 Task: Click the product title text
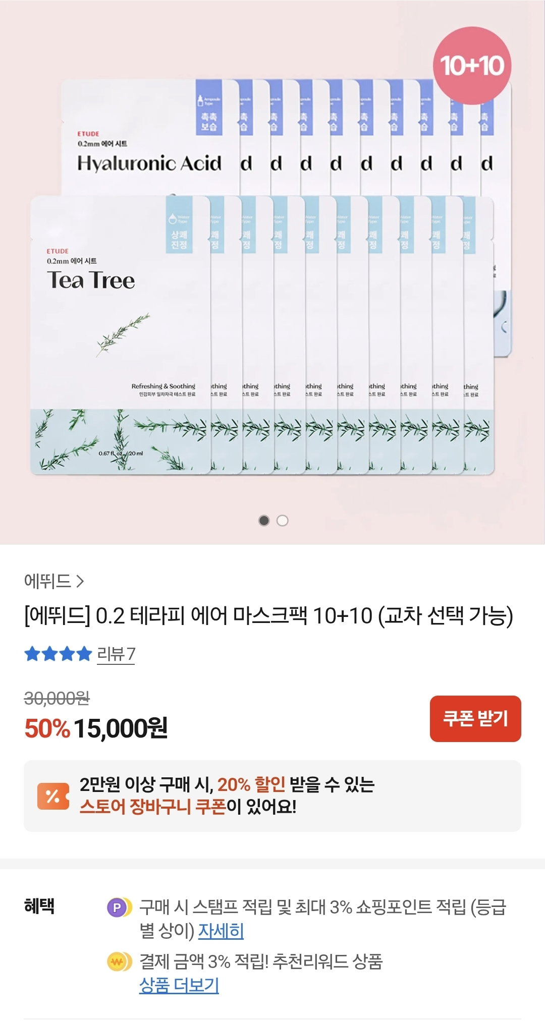tap(269, 615)
